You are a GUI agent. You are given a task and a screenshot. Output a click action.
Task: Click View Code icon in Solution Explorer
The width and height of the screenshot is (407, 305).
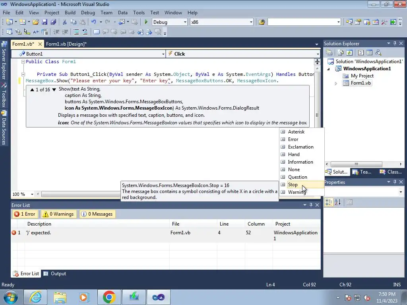point(361,53)
